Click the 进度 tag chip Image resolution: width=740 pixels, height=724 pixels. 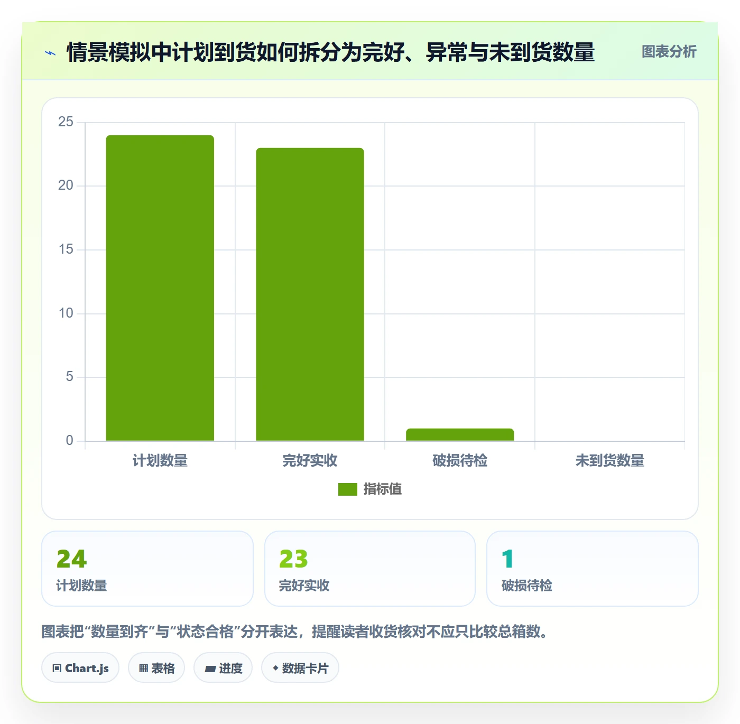click(x=223, y=668)
